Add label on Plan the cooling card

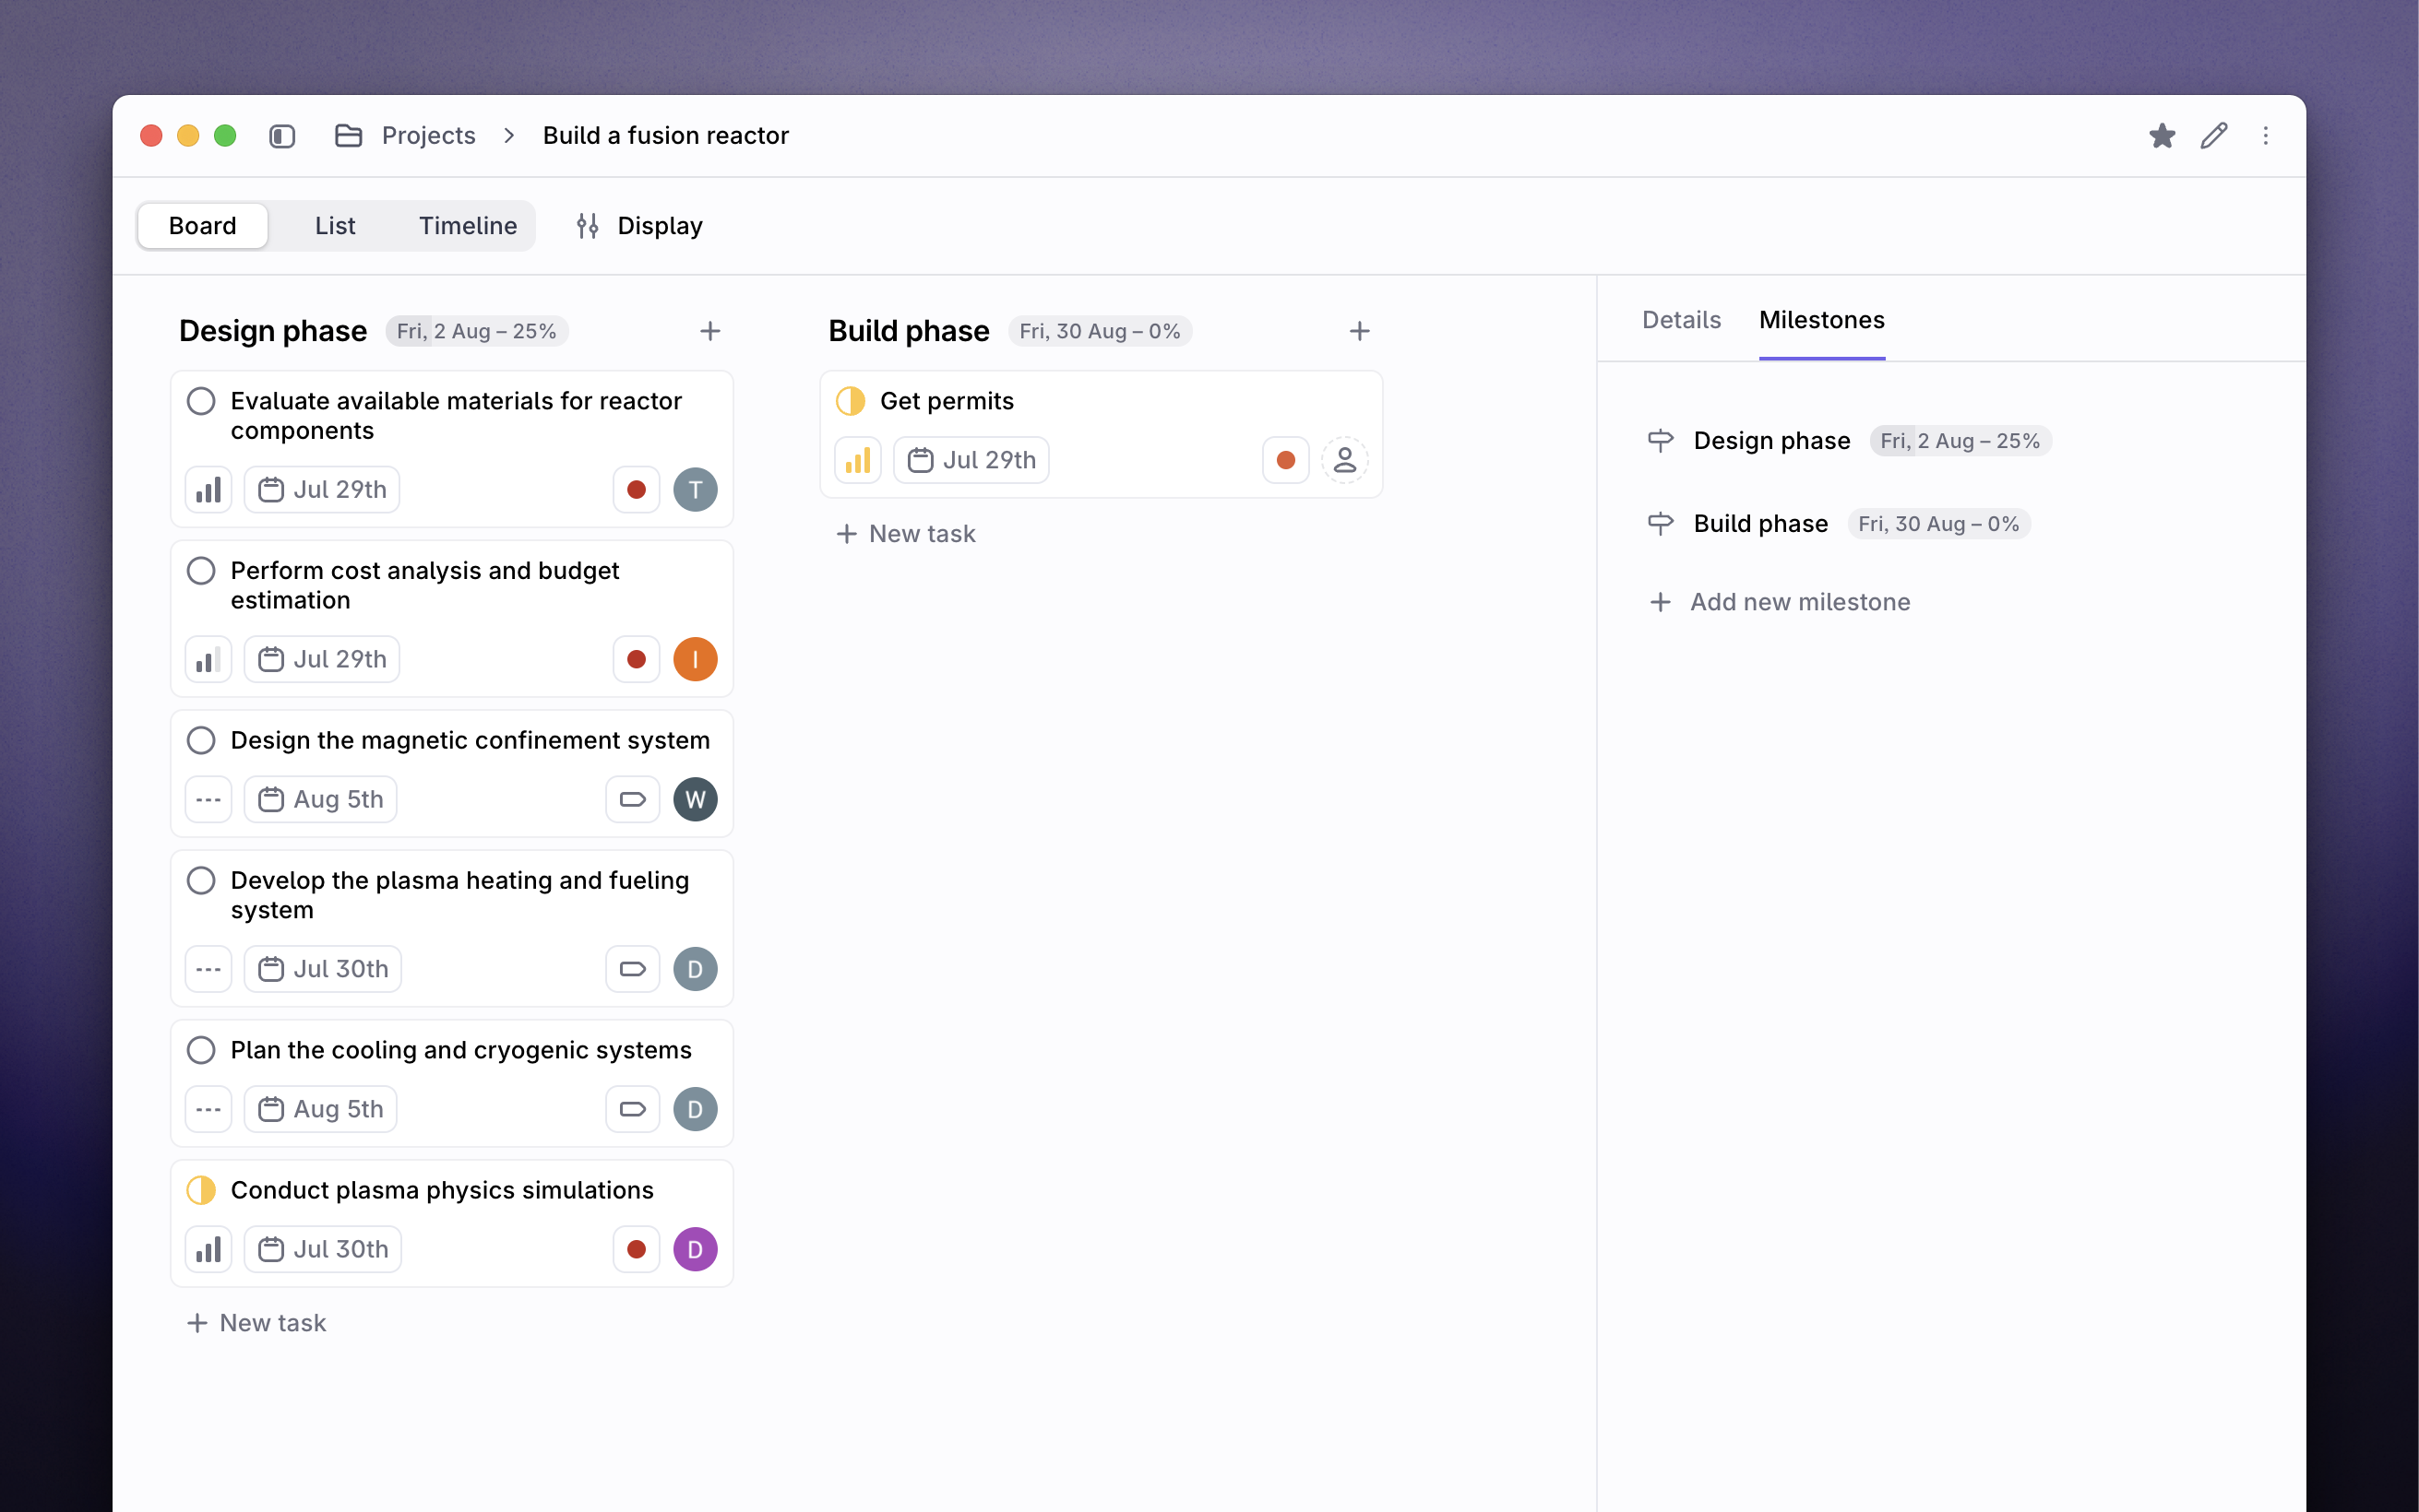pyautogui.click(x=632, y=1110)
